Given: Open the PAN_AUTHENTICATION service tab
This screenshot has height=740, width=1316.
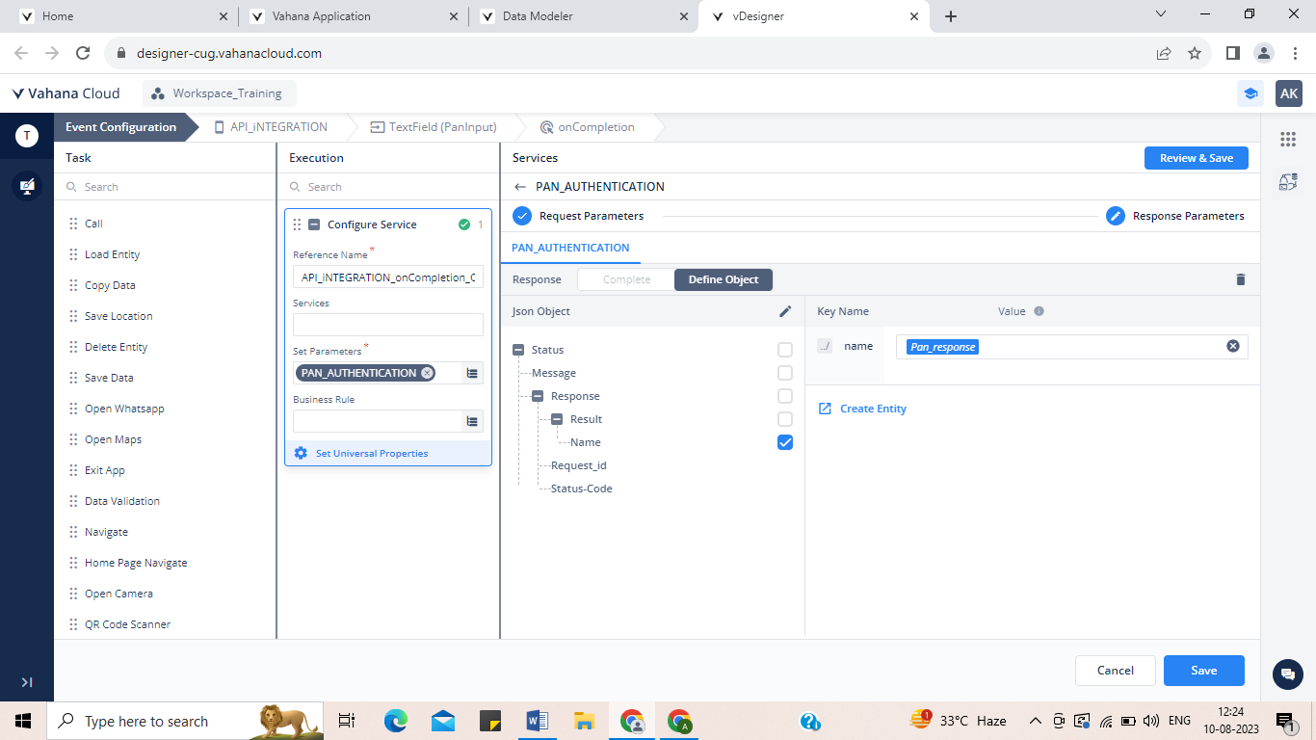Looking at the screenshot, I should tap(570, 248).
